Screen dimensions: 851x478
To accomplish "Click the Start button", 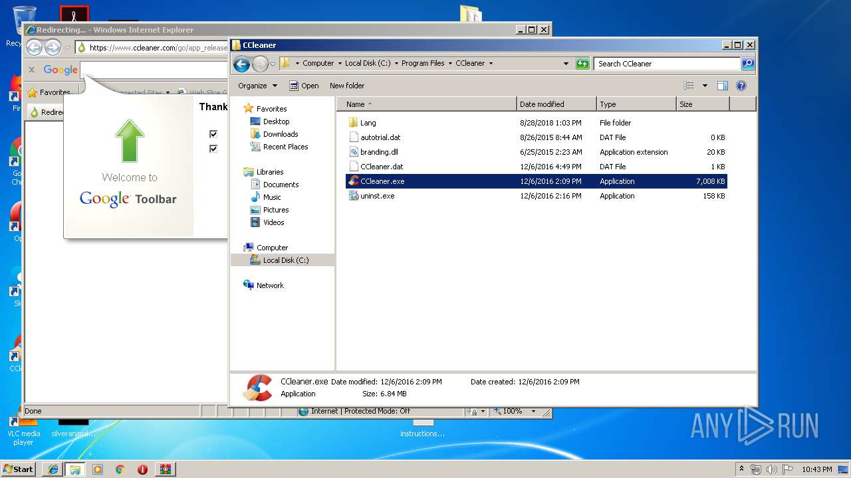I will [18, 469].
